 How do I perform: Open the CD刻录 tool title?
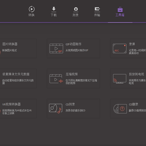70,104
